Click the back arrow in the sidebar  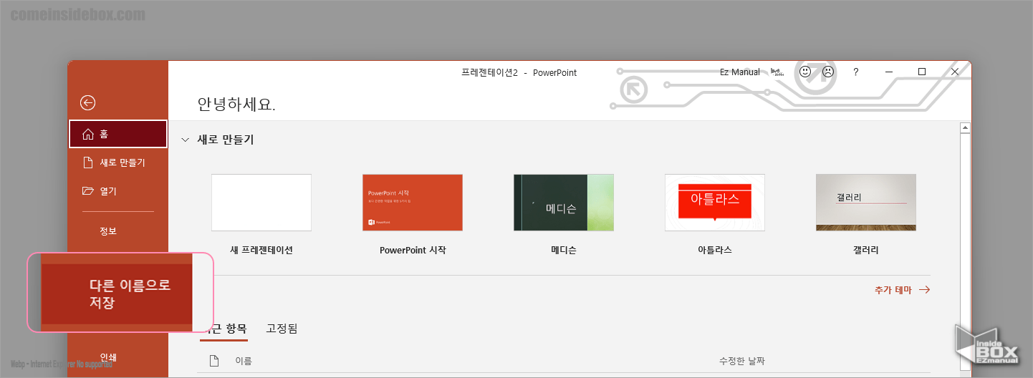(87, 103)
